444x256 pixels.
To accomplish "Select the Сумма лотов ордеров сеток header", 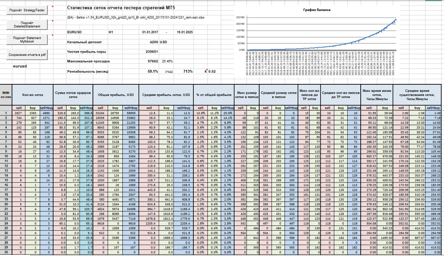I will point(72,95).
